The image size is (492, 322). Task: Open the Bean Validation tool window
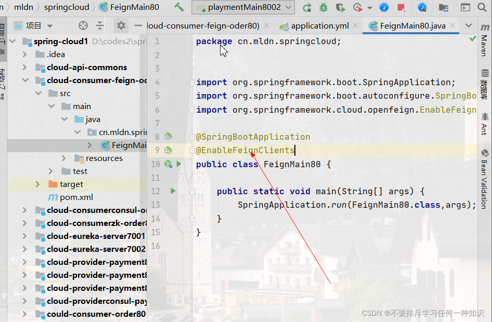tap(485, 179)
